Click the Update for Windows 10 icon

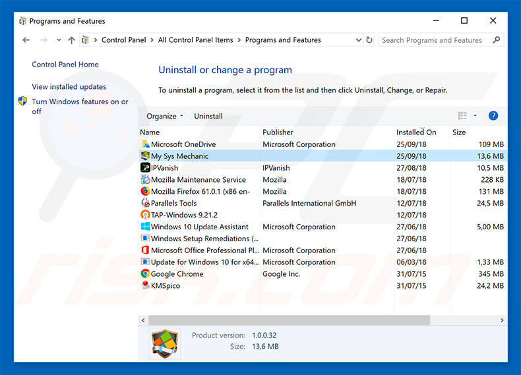point(145,262)
